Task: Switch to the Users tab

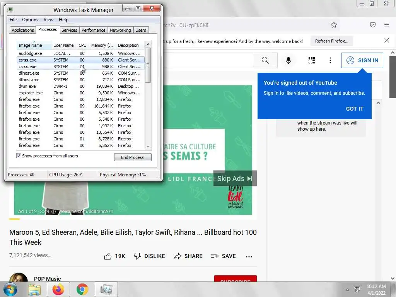Action: click(141, 30)
